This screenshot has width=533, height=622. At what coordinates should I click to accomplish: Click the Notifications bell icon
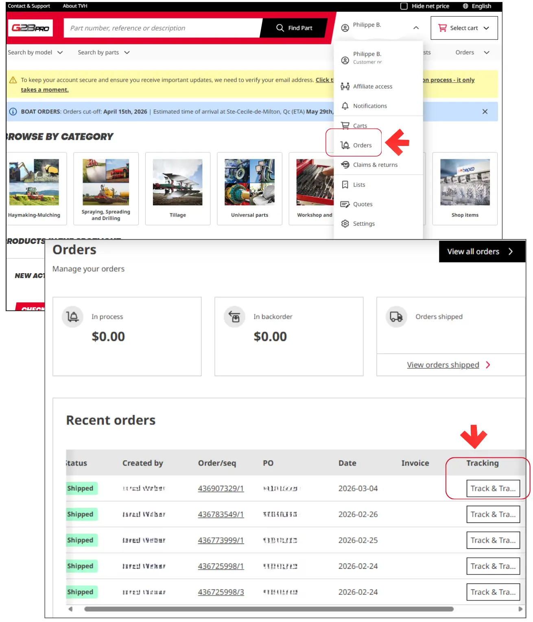[x=345, y=106]
